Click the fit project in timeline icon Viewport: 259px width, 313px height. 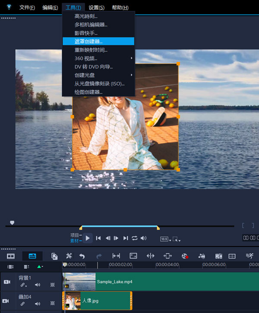click(x=133, y=256)
